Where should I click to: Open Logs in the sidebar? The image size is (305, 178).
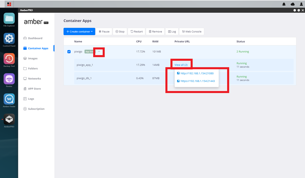coord(28,99)
